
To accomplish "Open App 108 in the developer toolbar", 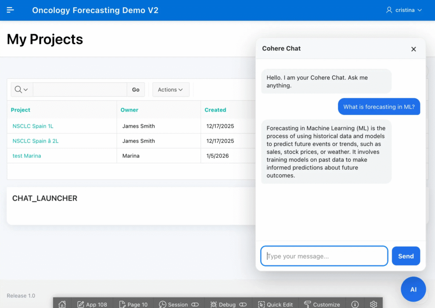I will 92,304.
